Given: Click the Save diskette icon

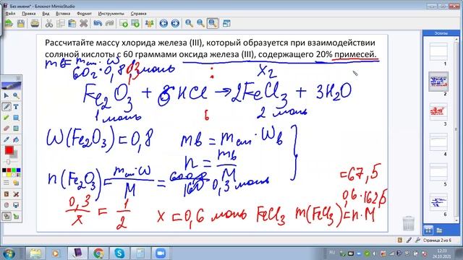Looking at the screenshot, I should point(21,23).
